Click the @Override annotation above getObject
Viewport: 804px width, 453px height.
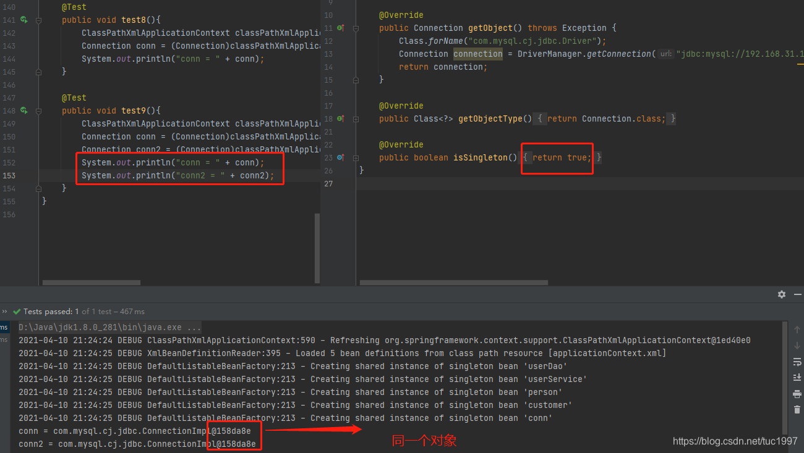[401, 15]
